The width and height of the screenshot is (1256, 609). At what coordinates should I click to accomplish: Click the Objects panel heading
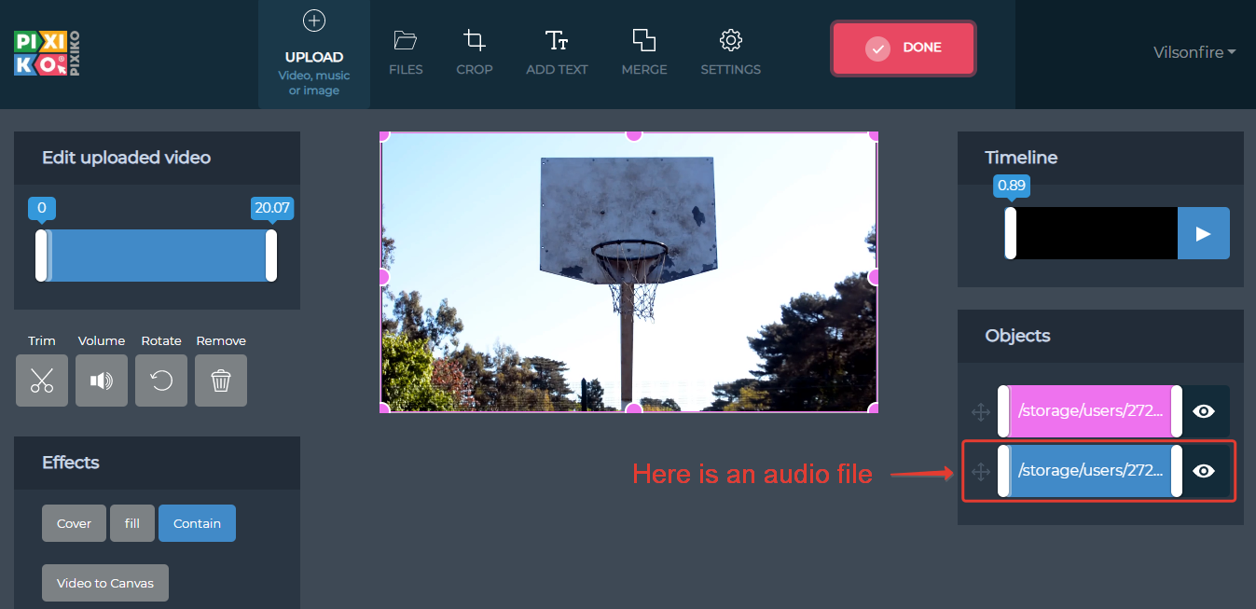coord(1017,336)
